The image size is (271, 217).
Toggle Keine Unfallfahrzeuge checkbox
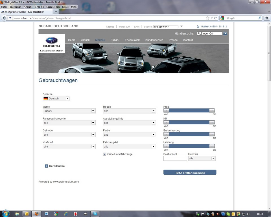104,154
